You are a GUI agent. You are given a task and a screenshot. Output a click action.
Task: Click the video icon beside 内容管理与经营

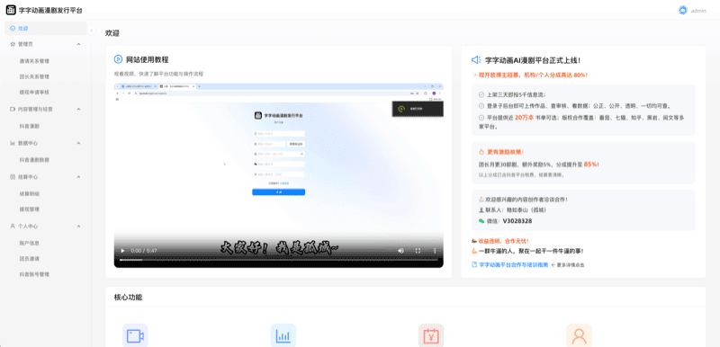pos(13,109)
